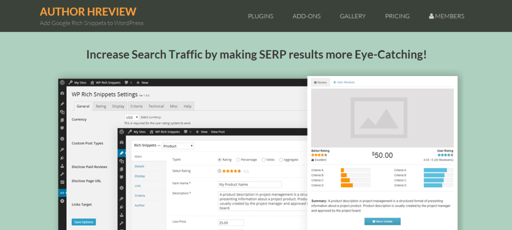
Task: Open Help tab in WP Rich Snippets Settings
Action: (187, 106)
